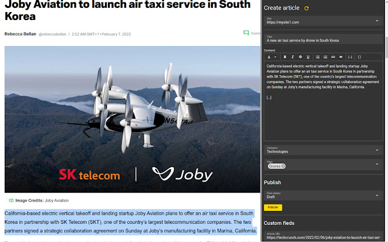Toggle bold formatting in content editor

[285, 57]
